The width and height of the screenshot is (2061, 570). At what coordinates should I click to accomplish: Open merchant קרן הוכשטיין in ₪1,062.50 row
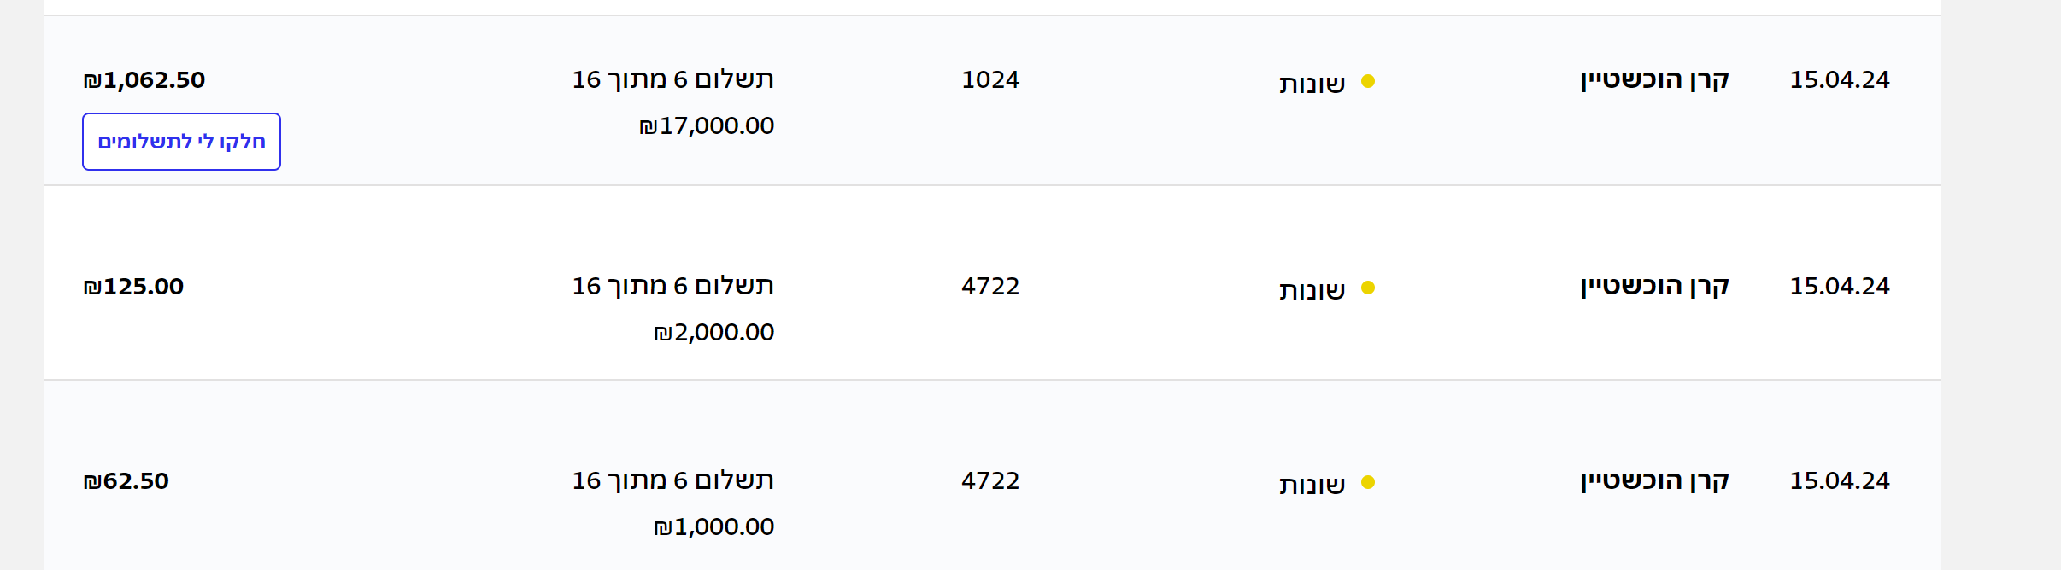(x=1654, y=80)
